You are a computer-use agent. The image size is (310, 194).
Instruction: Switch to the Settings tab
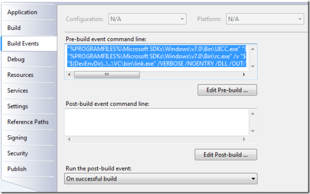(28, 106)
